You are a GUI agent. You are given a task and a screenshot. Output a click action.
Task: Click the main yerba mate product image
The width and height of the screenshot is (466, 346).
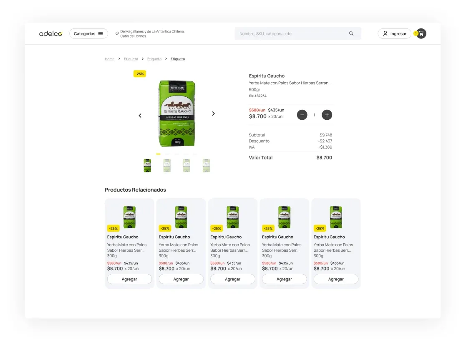coord(177,113)
